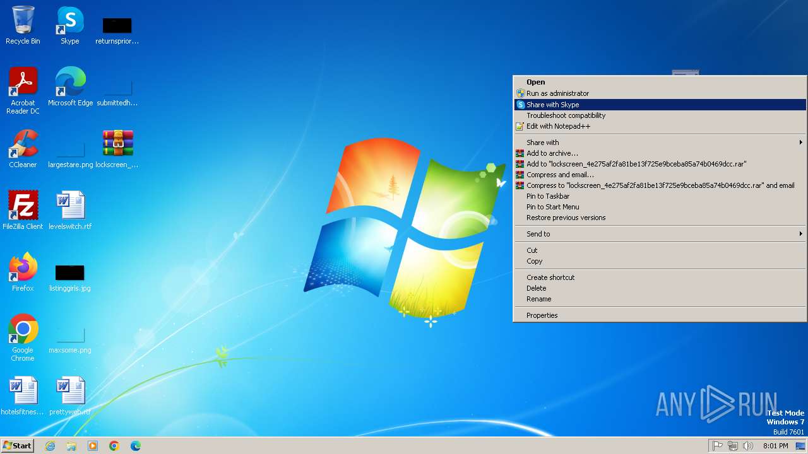The height and width of the screenshot is (454, 808).
Task: Select the Acrobat Reader DC shortcut
Action: click(23, 91)
